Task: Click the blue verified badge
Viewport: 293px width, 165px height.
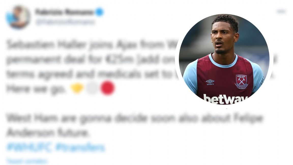Action: (99, 12)
